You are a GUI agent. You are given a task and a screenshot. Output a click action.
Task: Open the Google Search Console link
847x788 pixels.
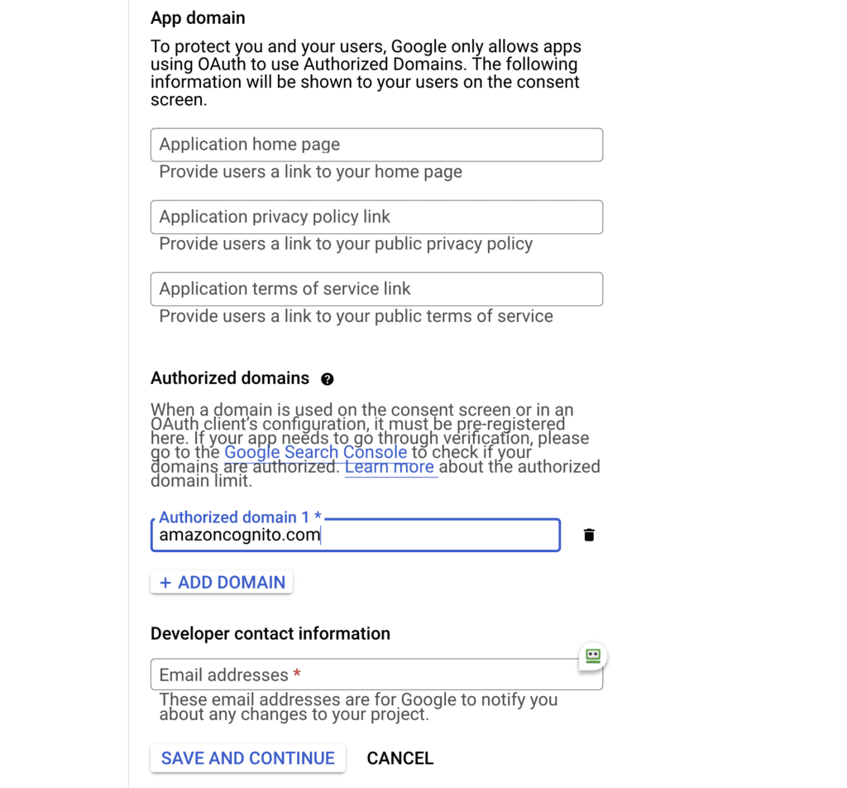click(x=315, y=452)
